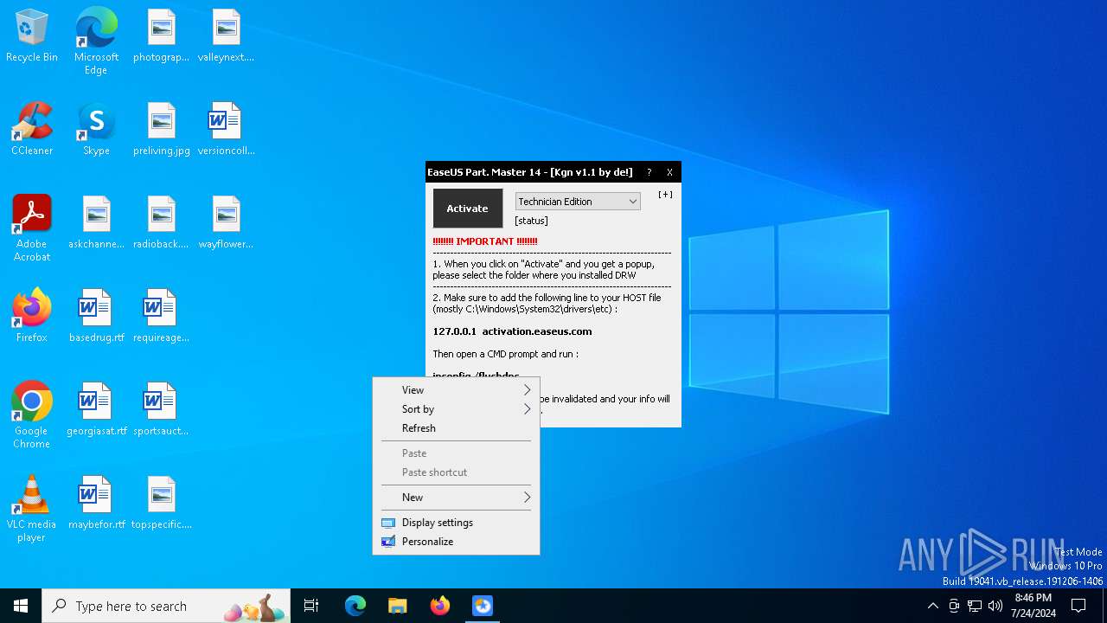The width and height of the screenshot is (1107, 623).
Task: Open Display settings from context menu
Action: coord(456,523)
